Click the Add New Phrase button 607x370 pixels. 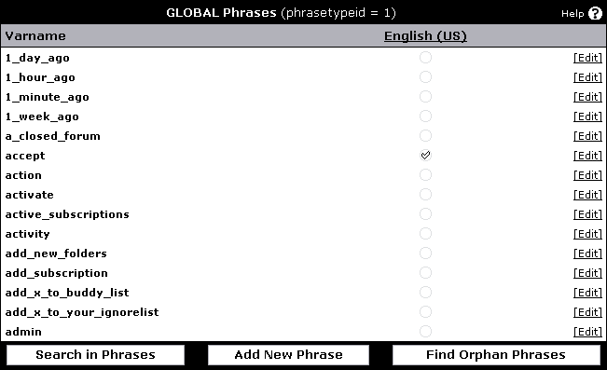pos(288,355)
